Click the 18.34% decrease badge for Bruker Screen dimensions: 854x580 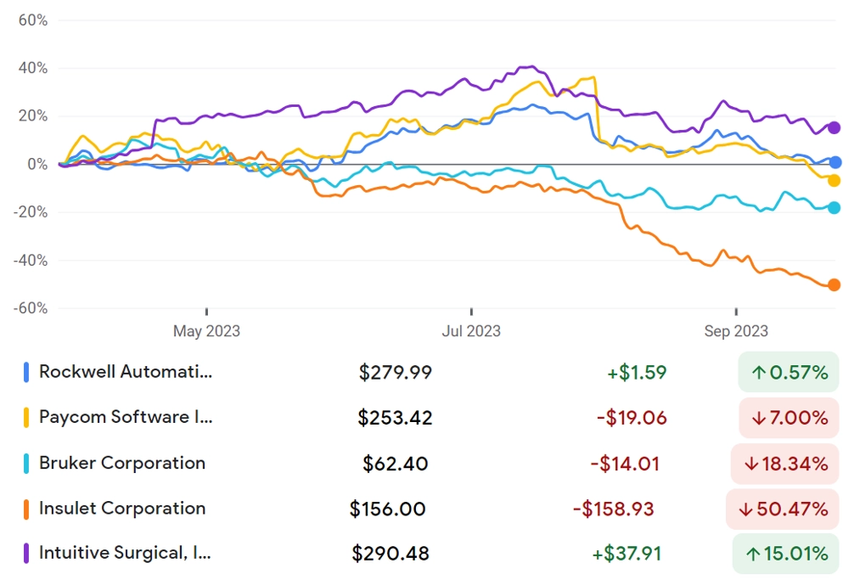(x=785, y=464)
